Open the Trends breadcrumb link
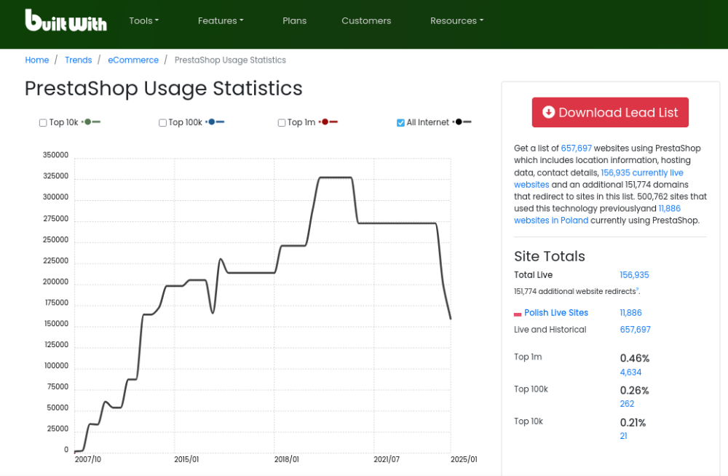This screenshot has height=476, width=728. (78, 60)
